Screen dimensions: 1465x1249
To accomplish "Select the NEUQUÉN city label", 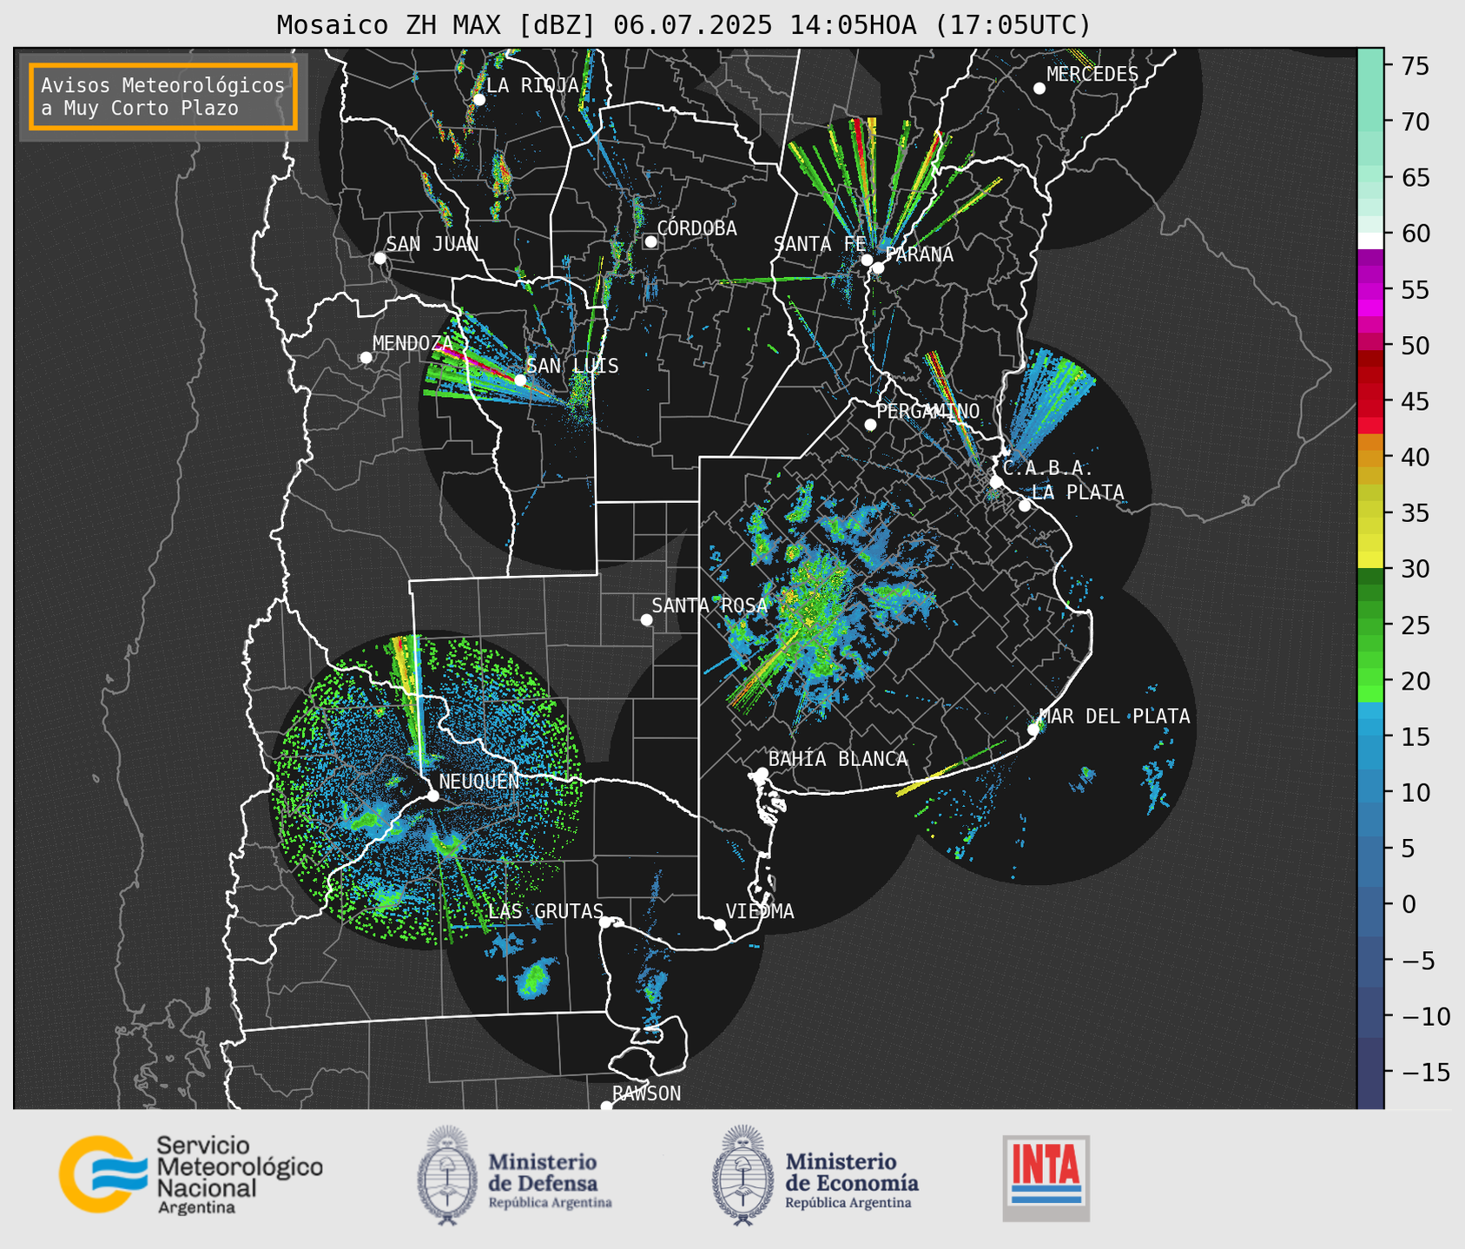I will click(x=479, y=781).
